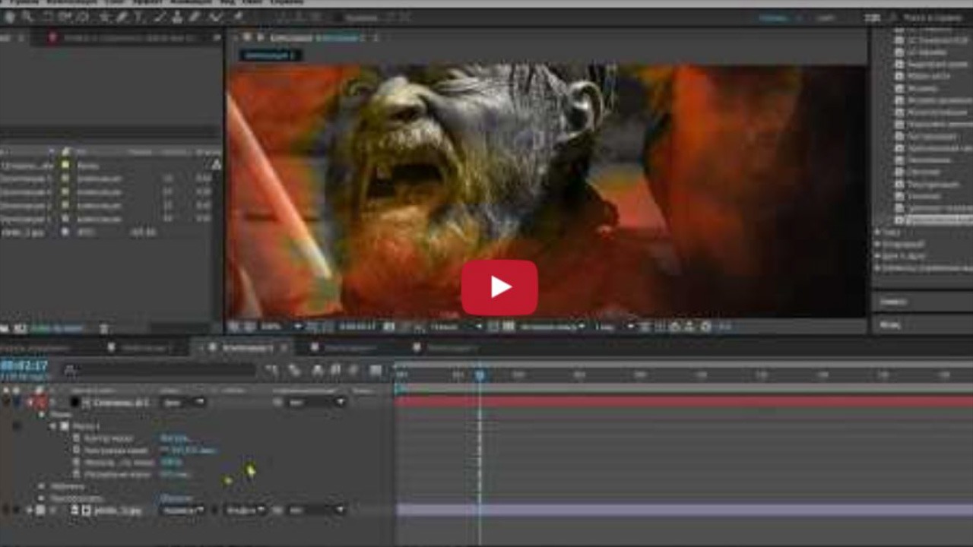The image size is (973, 547).
Task: Click the mask expansion value
Action: [x=175, y=475]
